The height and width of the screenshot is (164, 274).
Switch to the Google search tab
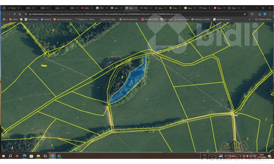click(x=234, y=8)
